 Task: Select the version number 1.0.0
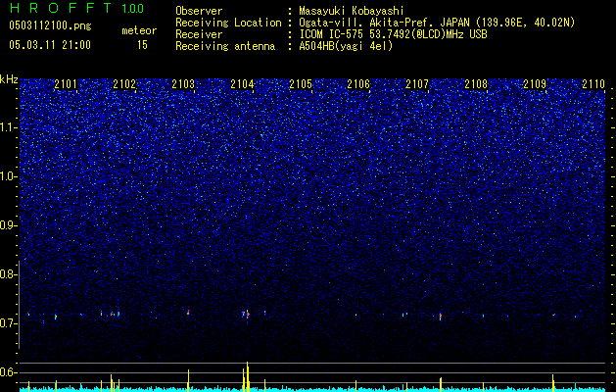[133, 8]
